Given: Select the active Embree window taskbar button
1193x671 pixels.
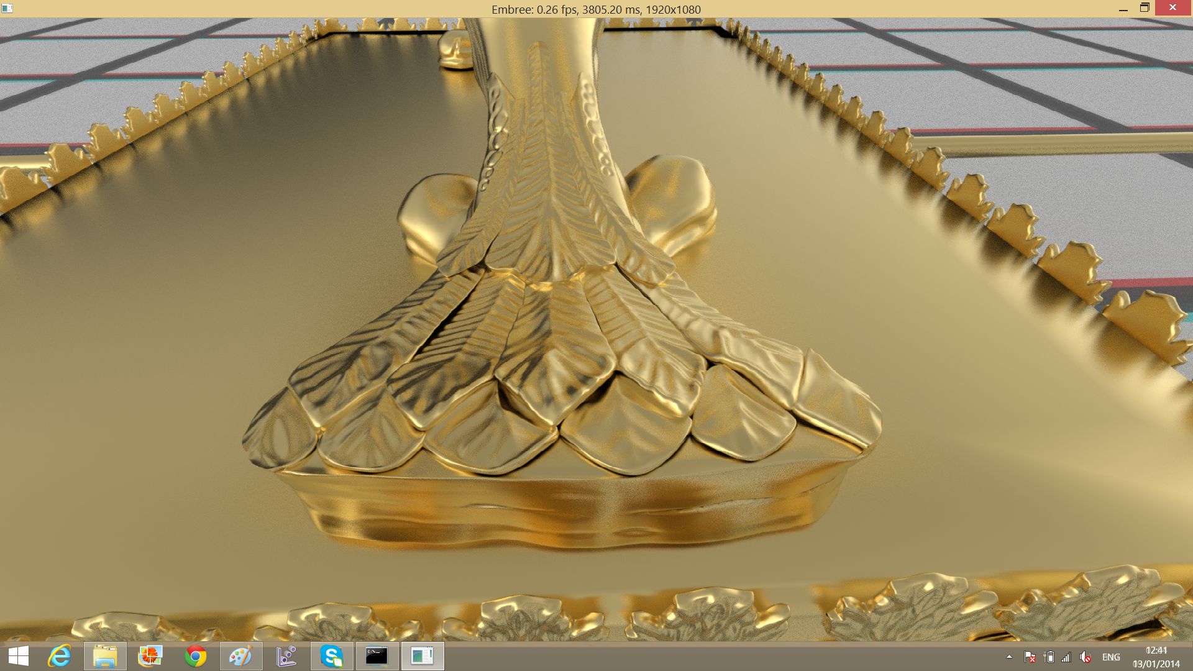Looking at the screenshot, I should tap(423, 656).
